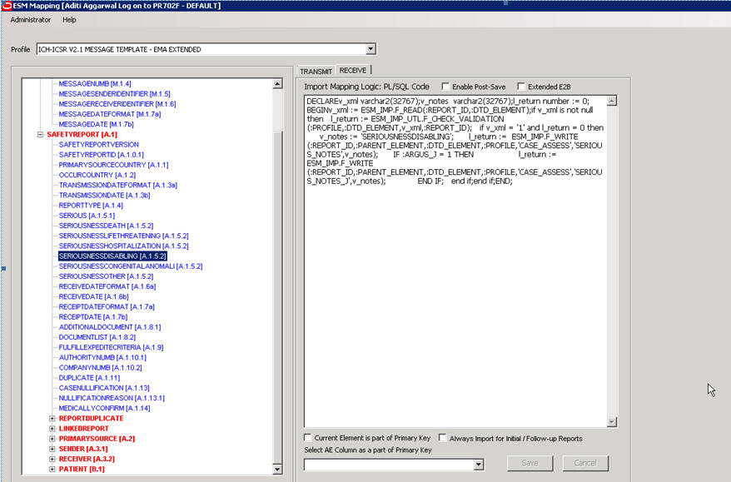Image resolution: width=731 pixels, height=482 pixels.
Task: Select FULFILLEXPEDITECRITERIA [A.1.9]
Action: pyautogui.click(x=111, y=347)
